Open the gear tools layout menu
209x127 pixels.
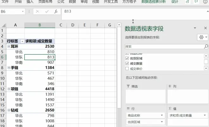pyautogui.click(x=203, y=37)
